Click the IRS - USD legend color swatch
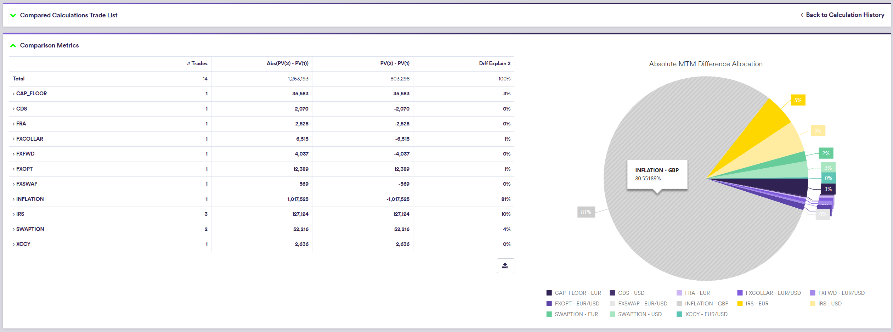The width and height of the screenshot is (893, 332). [813, 304]
